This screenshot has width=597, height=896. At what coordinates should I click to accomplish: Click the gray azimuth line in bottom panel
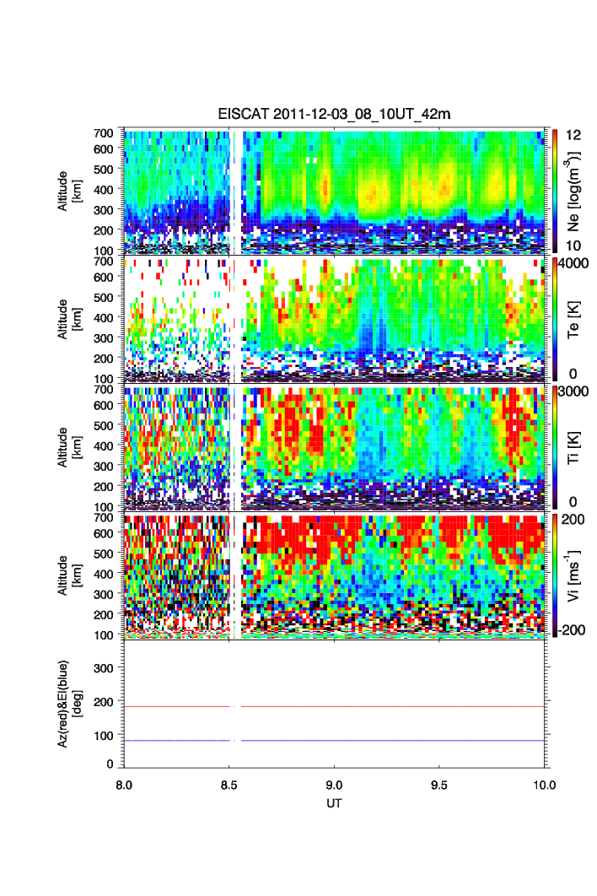coord(379,706)
